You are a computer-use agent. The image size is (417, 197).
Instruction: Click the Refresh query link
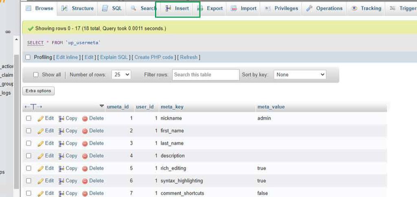189,57
